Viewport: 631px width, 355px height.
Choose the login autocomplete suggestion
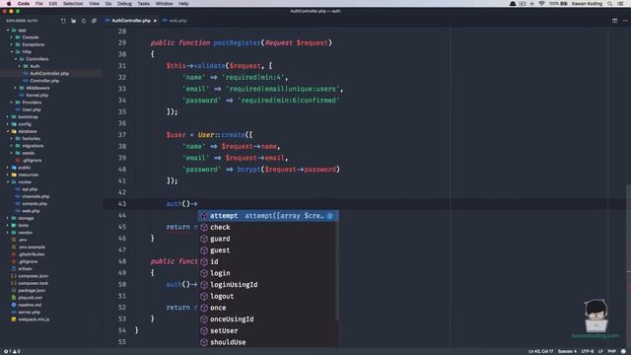[x=267, y=273]
